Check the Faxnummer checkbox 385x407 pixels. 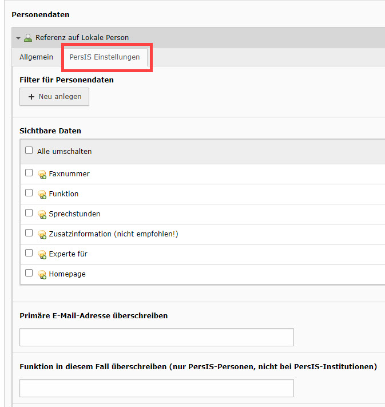tap(29, 173)
